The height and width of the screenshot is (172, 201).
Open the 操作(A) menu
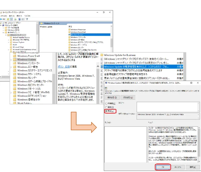tap(12, 16)
